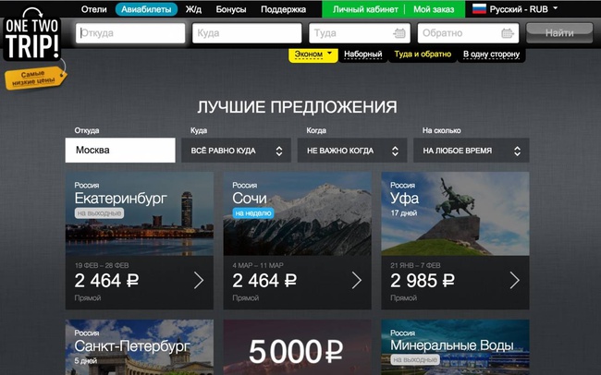Open the Отели tab
Screen dimensions: 601x375
94,9
